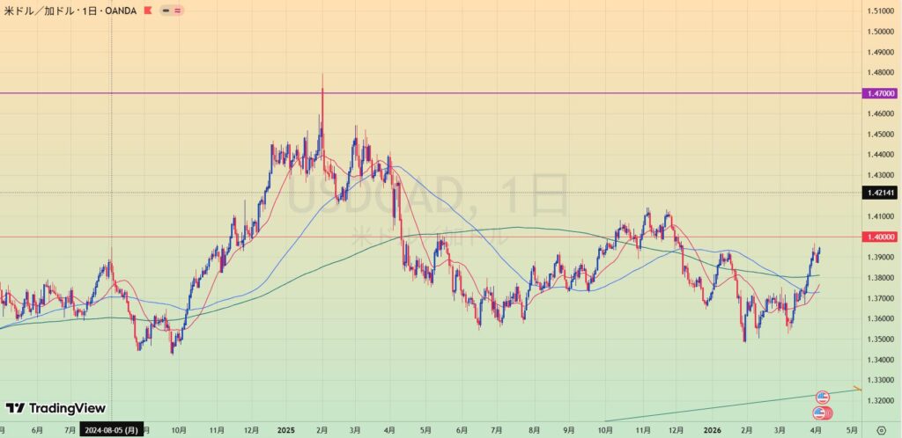Click the 2025 label on the time axis
This screenshot has height=438, width=902.
pos(285,431)
